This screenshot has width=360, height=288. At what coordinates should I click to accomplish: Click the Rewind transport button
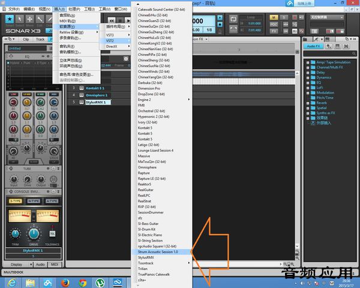coord(112,20)
